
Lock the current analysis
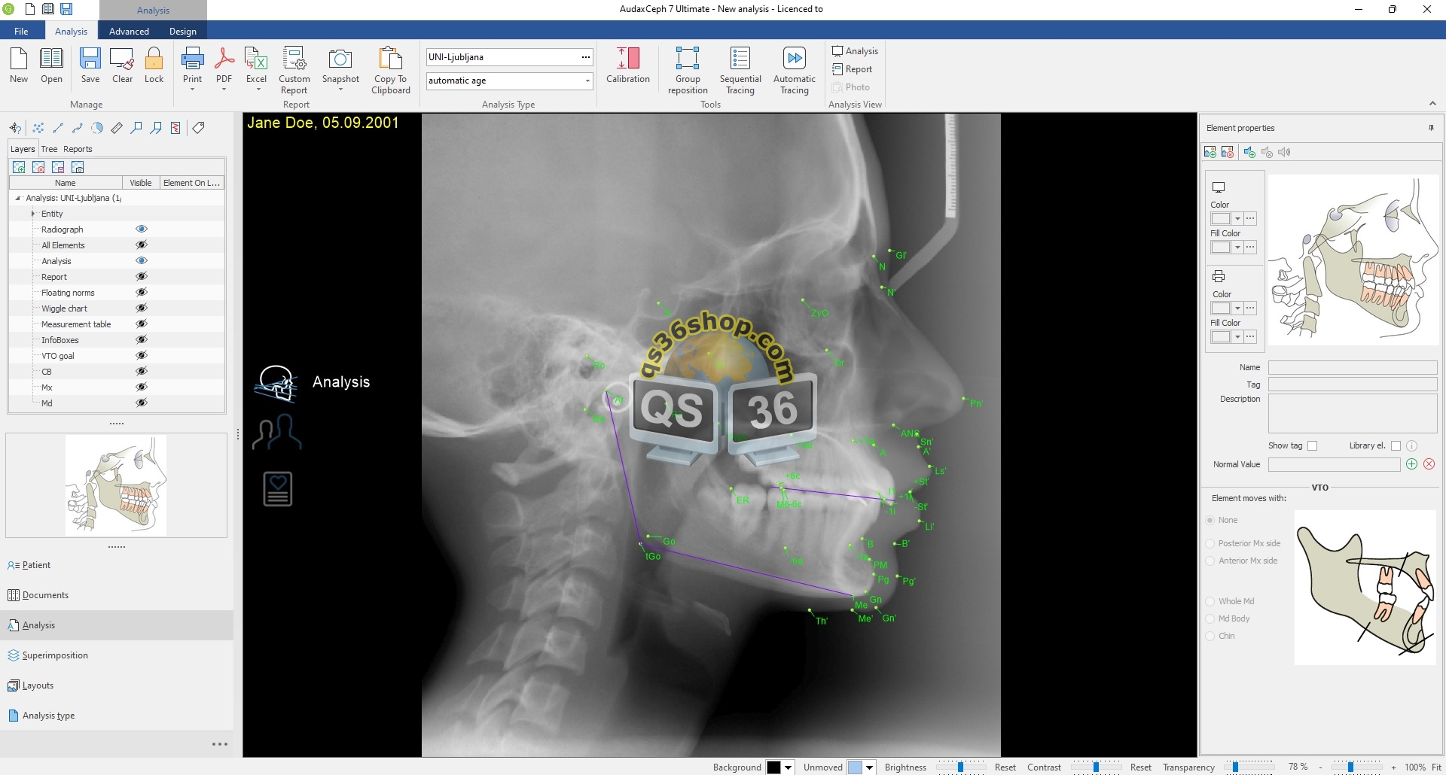[154, 59]
